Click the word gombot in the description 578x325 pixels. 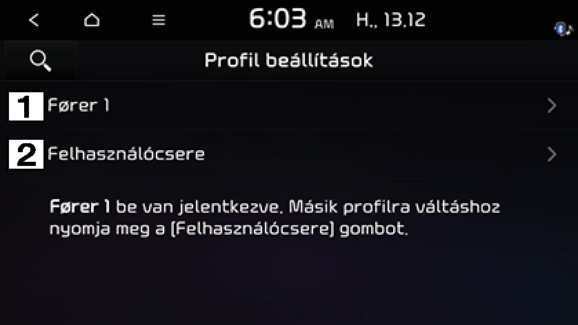373,229
